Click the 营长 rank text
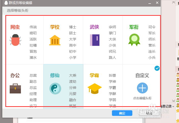The height and width of the screenshot is (123, 179). click(152, 45)
